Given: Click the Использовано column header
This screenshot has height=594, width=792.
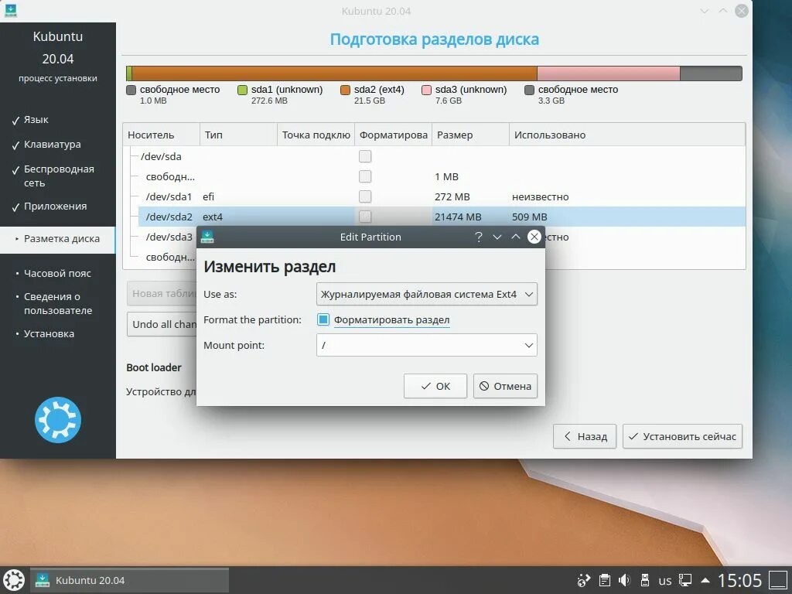Looking at the screenshot, I should pos(627,135).
